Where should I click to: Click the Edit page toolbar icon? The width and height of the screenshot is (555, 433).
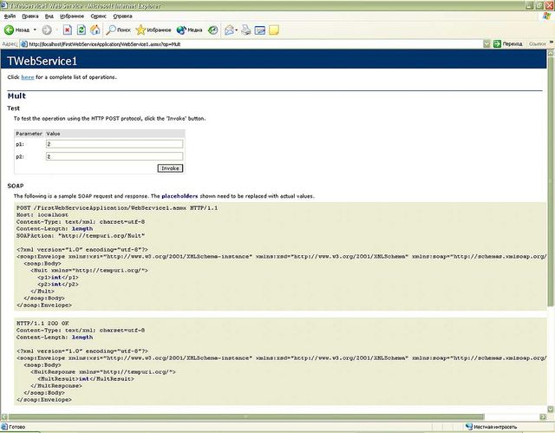(x=260, y=30)
